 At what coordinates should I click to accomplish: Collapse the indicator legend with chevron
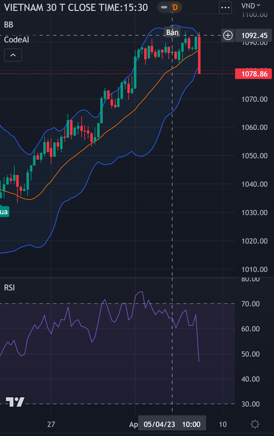pos(13,55)
